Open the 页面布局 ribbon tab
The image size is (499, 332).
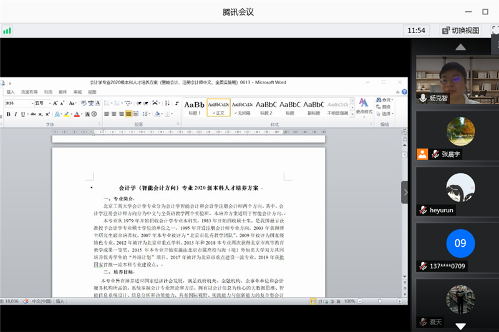click(x=29, y=92)
